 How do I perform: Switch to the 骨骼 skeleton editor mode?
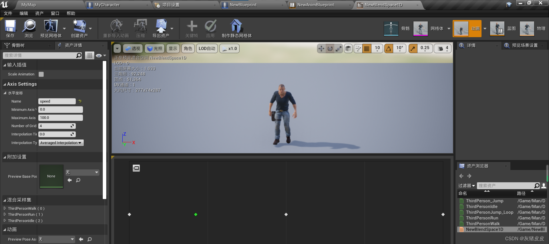(x=397, y=29)
